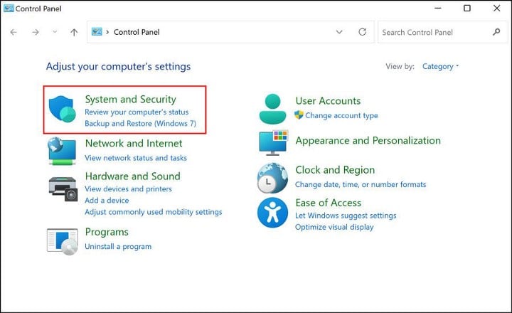Go up one level with up arrow
Viewport: 512px width, 313px height.
[74, 32]
